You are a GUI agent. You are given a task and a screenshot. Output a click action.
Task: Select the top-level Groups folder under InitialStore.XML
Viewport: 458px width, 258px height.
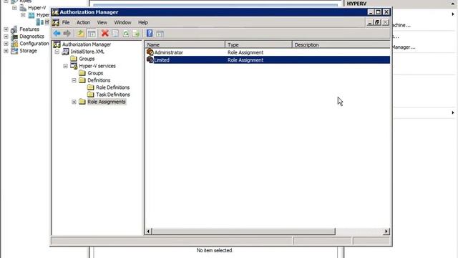coord(87,59)
